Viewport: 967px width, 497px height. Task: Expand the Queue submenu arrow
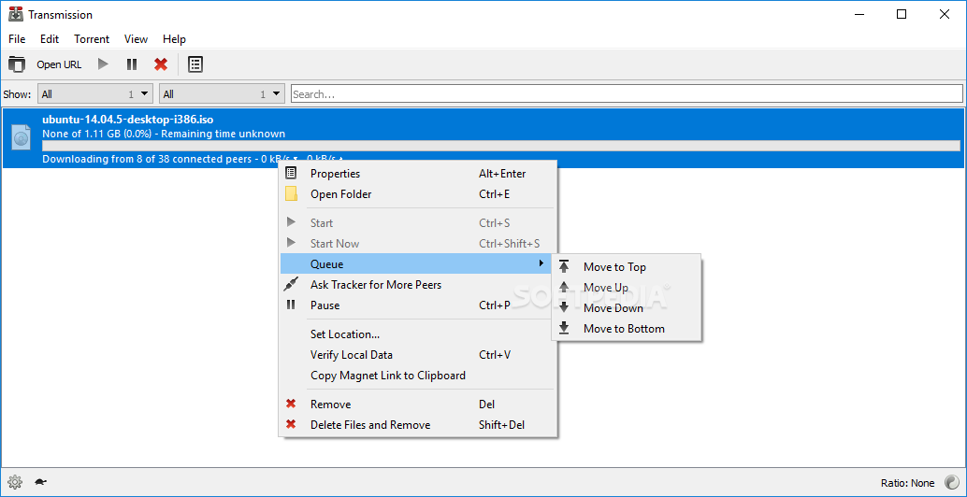click(541, 263)
